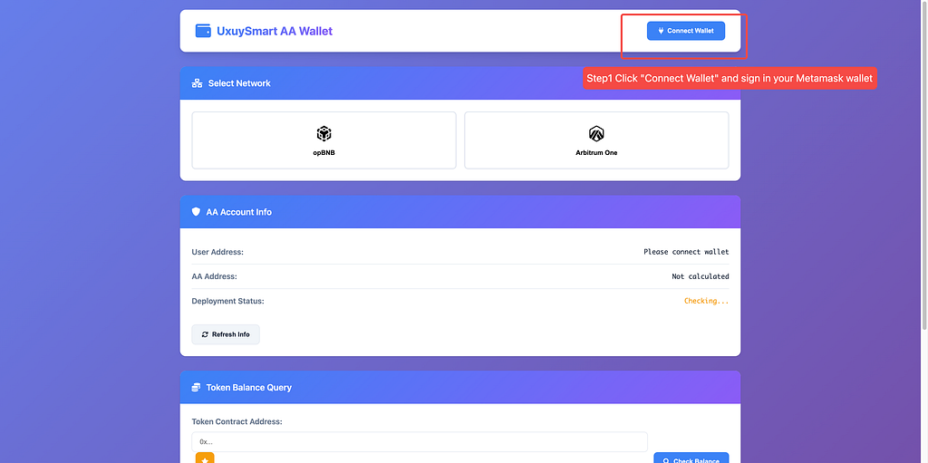Focus the Token Contract Address input field

point(420,441)
